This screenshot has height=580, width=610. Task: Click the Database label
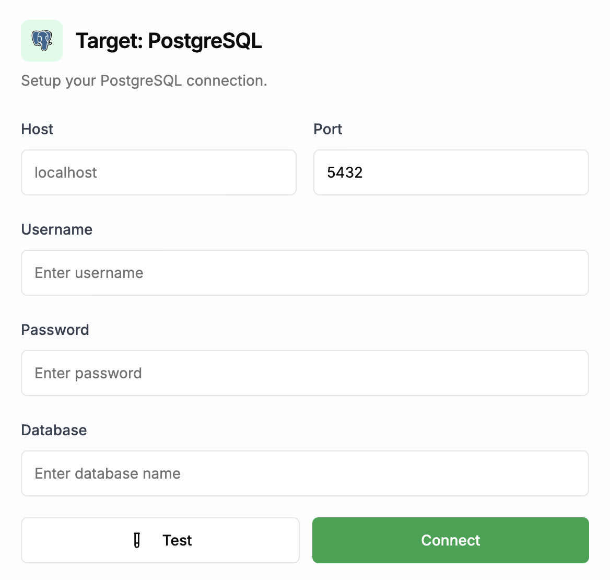tap(54, 430)
